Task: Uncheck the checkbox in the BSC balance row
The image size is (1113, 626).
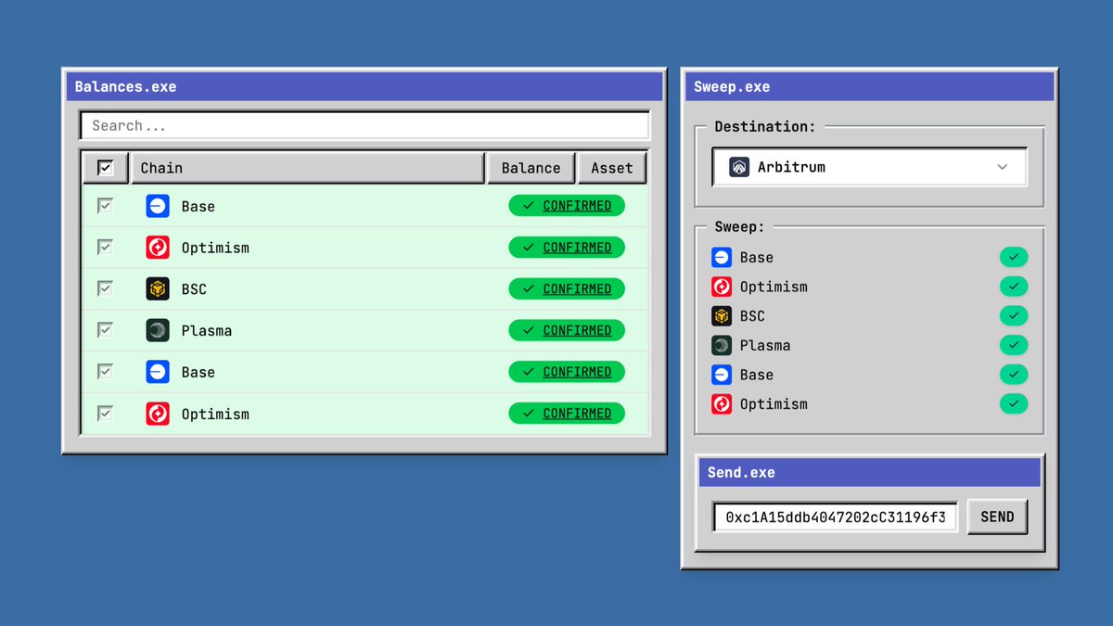Action: tap(106, 288)
